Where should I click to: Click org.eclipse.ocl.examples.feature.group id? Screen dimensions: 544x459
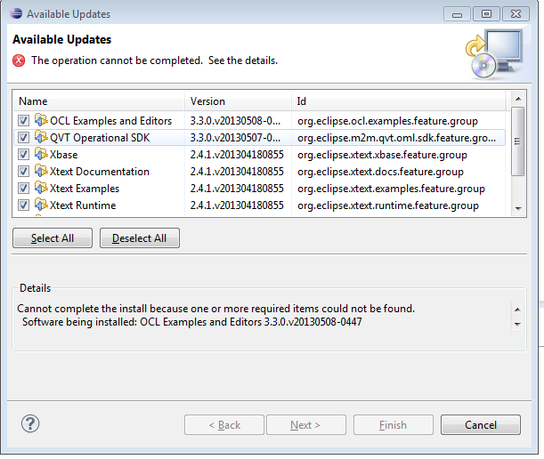pos(387,121)
